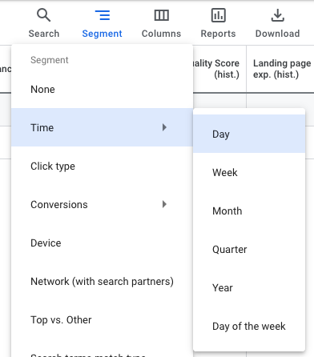
Task: Choose Time in the Segment menu
Action: (102, 127)
